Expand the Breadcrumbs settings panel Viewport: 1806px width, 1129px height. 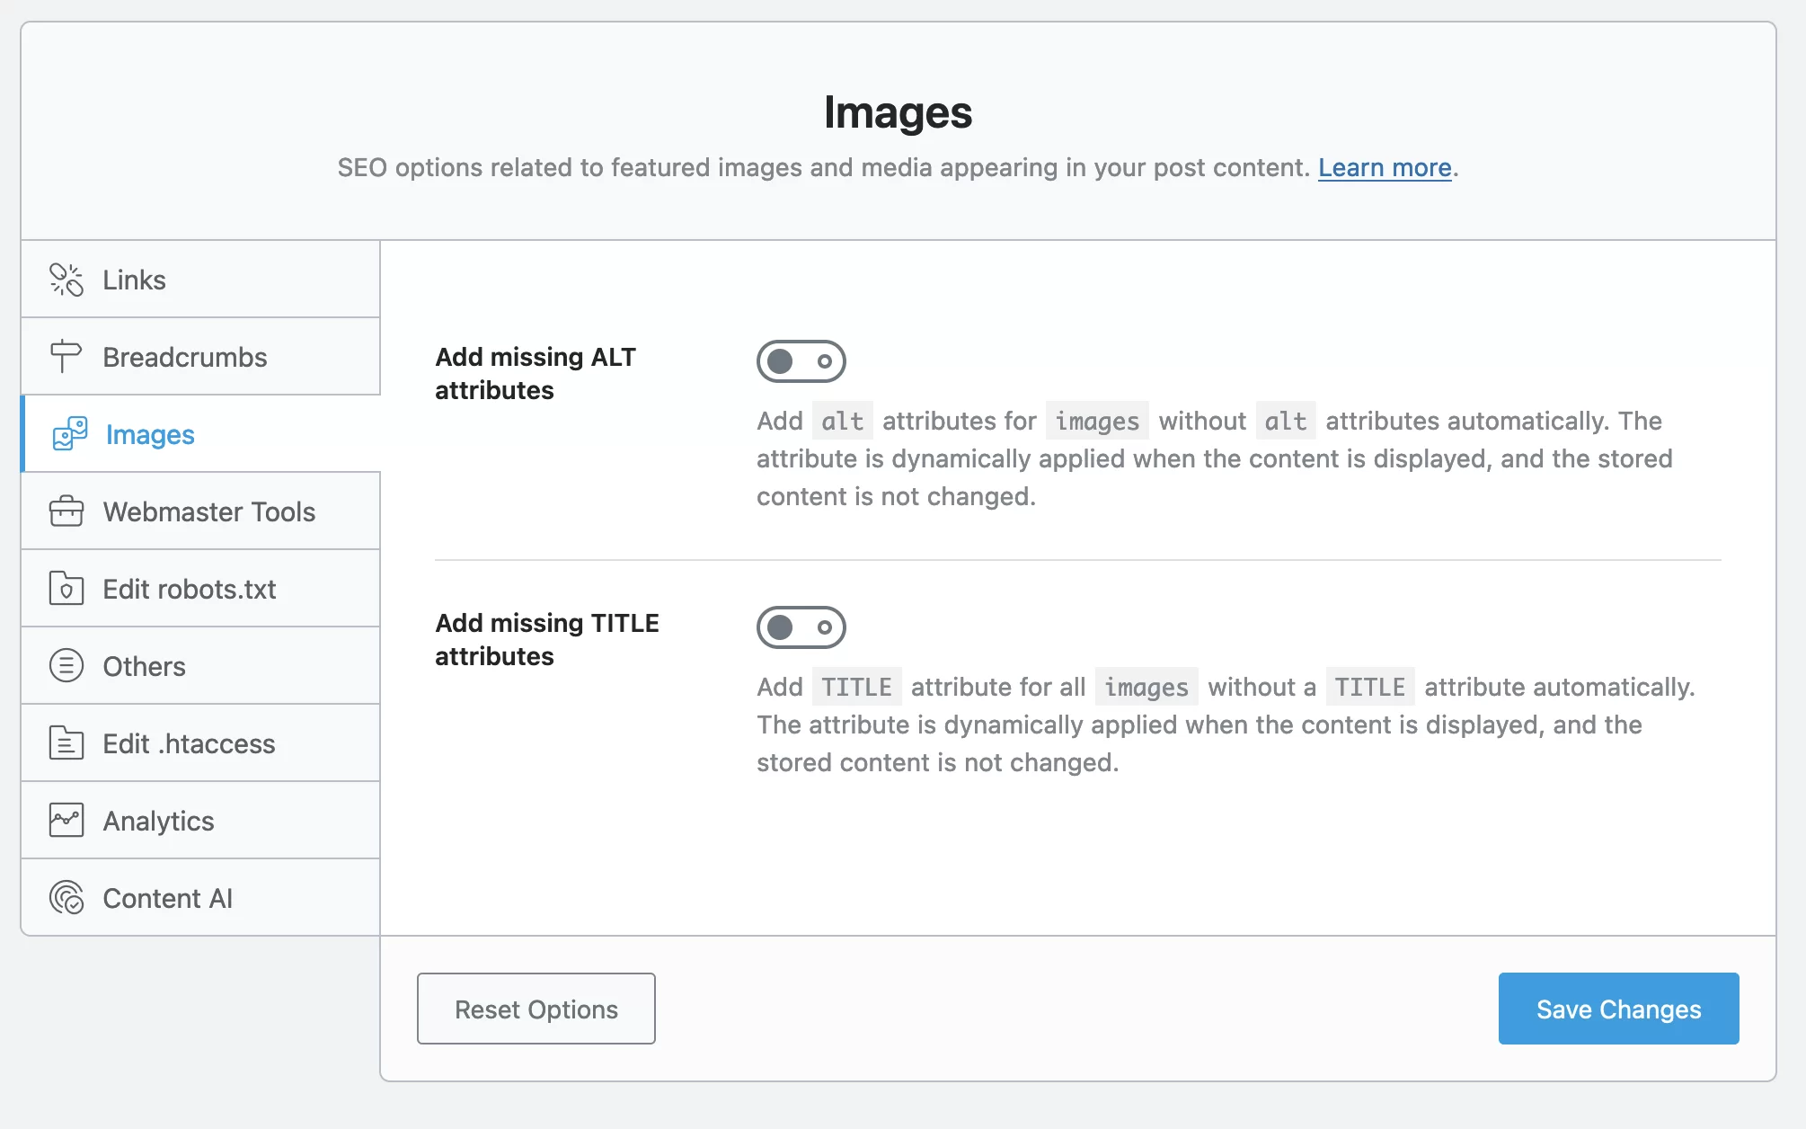pos(201,356)
